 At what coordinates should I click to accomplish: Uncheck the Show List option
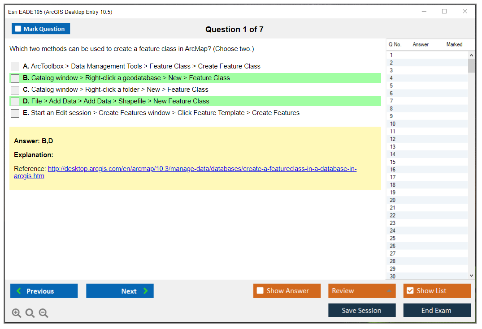(x=410, y=291)
